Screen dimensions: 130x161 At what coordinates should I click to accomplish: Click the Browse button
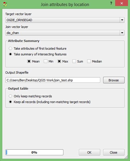point(114,80)
